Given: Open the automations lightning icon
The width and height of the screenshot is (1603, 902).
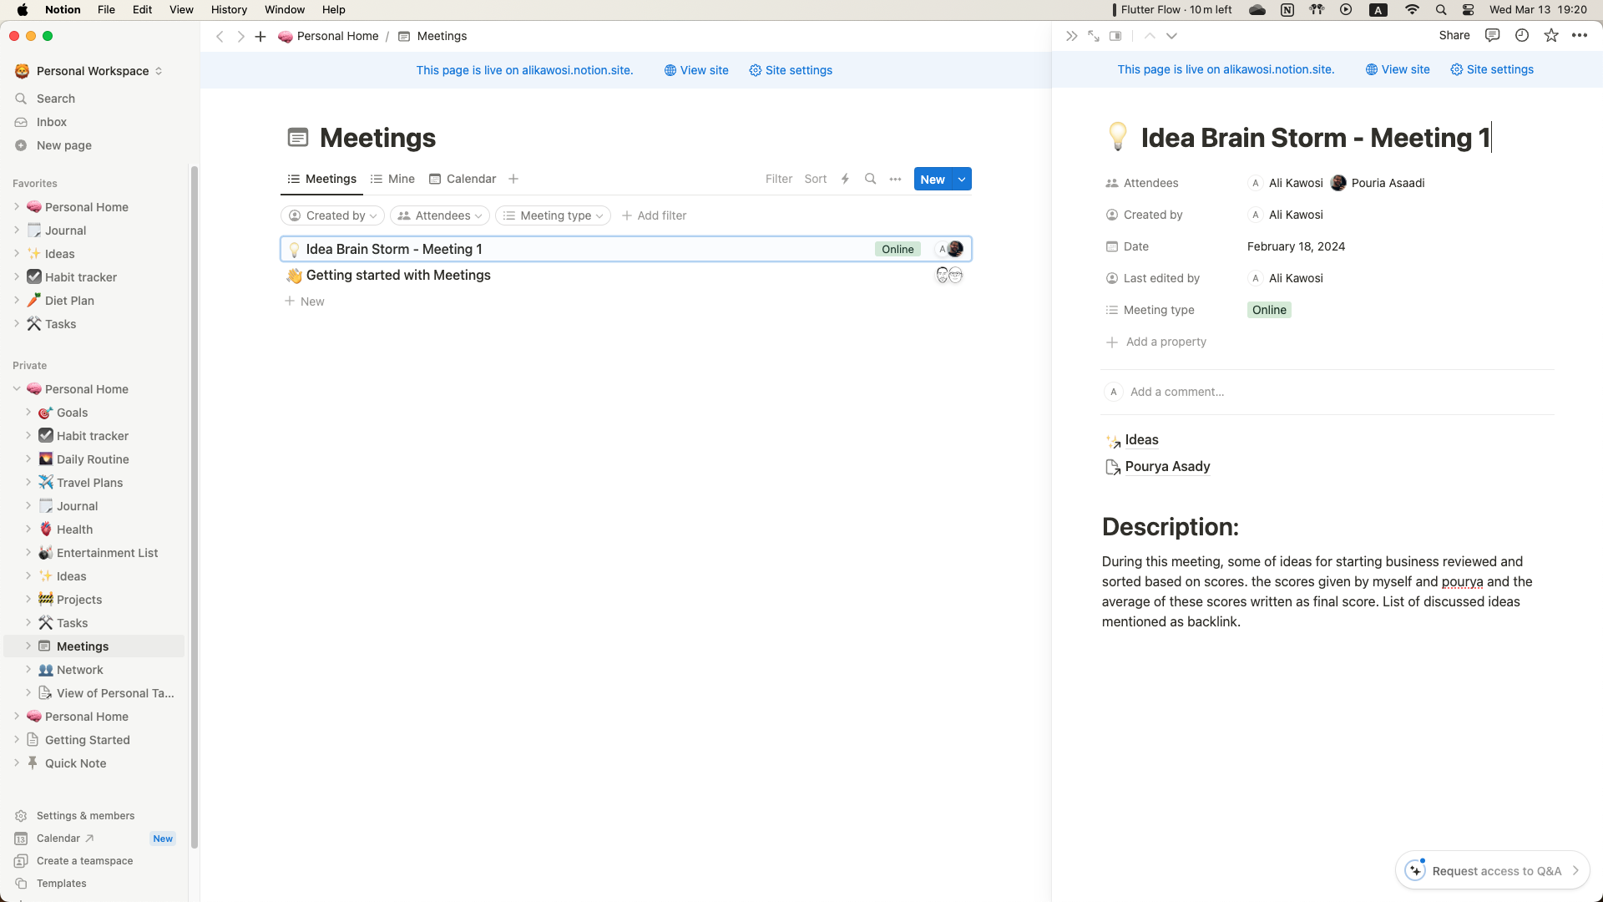Looking at the screenshot, I should [x=845, y=179].
